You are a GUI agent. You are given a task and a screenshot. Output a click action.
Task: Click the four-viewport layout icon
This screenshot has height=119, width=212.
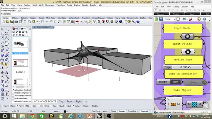click(73, 22)
